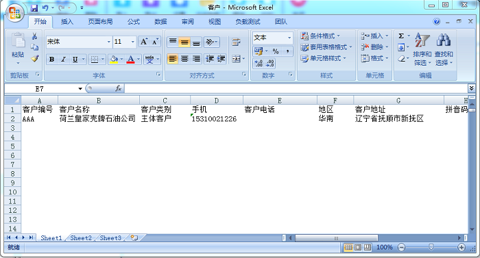Switch to the 数据 ribbon tab
This screenshot has width=480, height=258.
point(160,22)
